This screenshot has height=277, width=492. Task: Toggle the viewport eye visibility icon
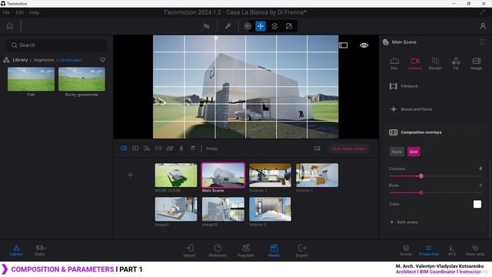click(364, 45)
